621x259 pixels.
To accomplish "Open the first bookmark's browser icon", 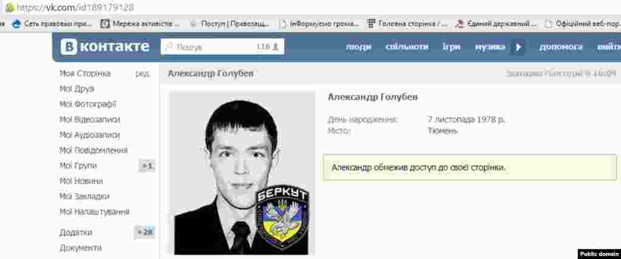I will pos(16,24).
